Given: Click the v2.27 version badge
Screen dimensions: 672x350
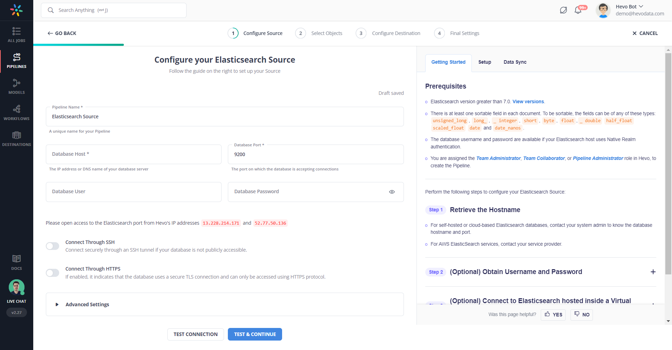Looking at the screenshot, I should pyautogui.click(x=16, y=313).
